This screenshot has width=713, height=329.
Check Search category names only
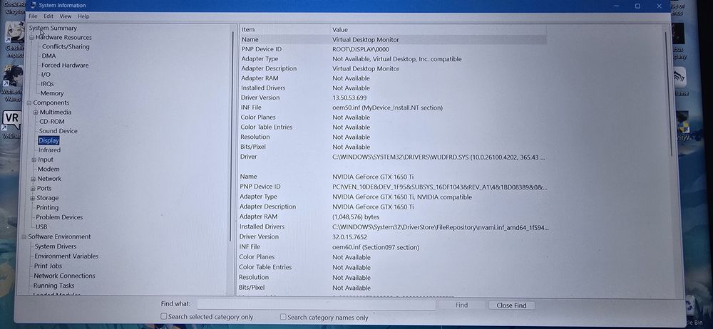283,317
